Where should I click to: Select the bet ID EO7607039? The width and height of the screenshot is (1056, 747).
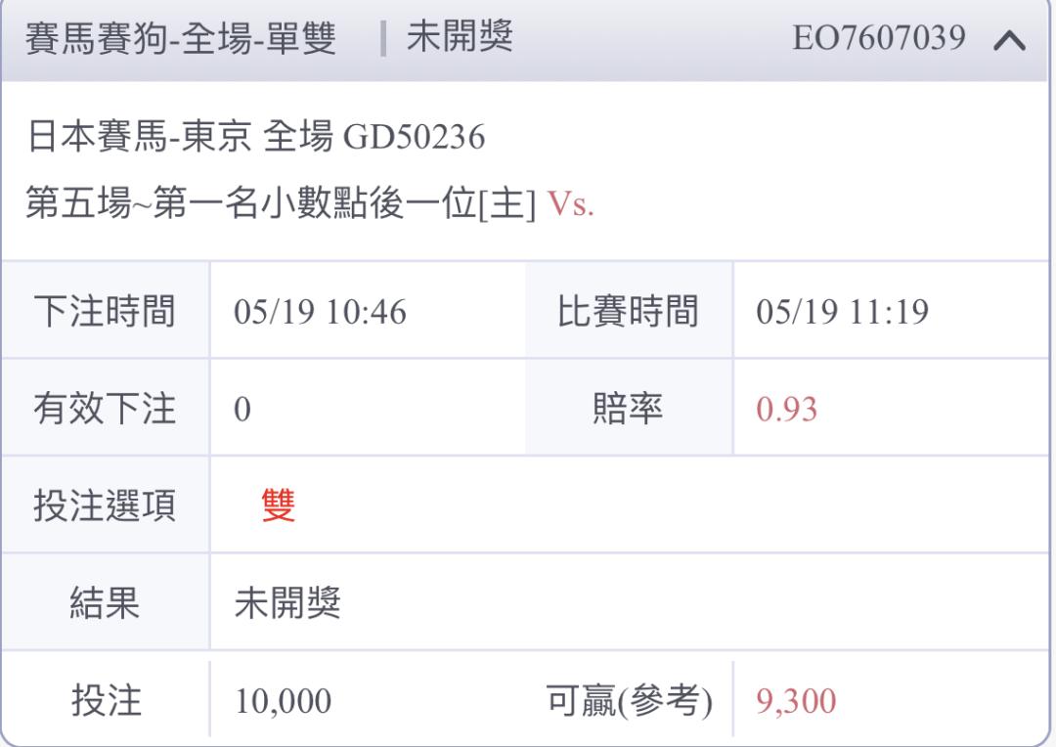879,38
